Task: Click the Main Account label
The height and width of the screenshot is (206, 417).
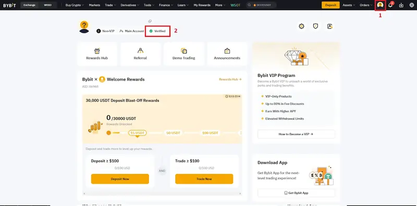Action: pos(132,31)
